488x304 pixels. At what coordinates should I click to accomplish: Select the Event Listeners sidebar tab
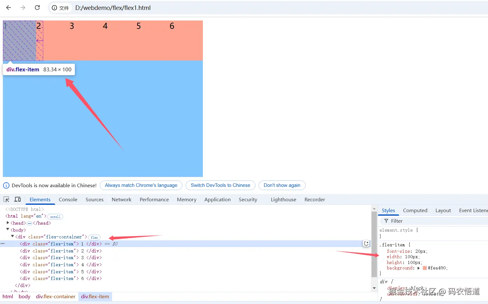pos(473,210)
